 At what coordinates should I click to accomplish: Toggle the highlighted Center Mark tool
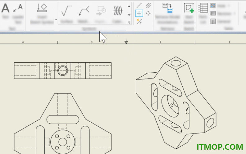[139, 13]
